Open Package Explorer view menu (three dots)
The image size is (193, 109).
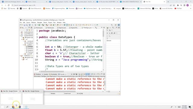click(x=32, y=30)
